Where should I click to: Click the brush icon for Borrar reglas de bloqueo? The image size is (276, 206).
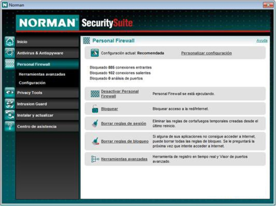96,141
